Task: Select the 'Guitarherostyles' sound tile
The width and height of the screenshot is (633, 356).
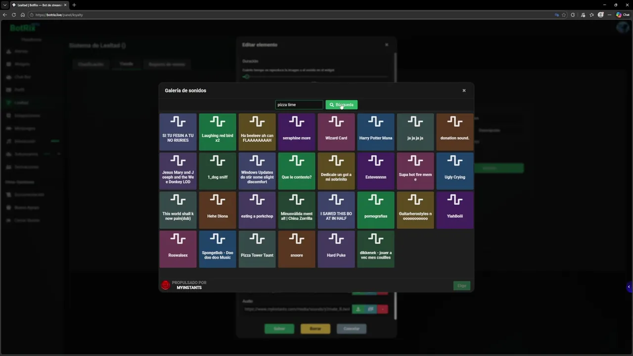Action: pos(415,210)
